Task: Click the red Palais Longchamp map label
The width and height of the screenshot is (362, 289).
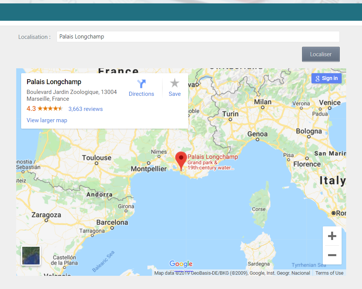Action: tap(213, 157)
